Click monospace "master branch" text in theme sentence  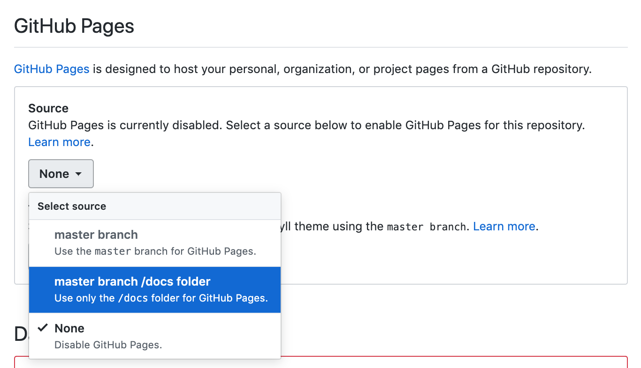[x=427, y=227]
